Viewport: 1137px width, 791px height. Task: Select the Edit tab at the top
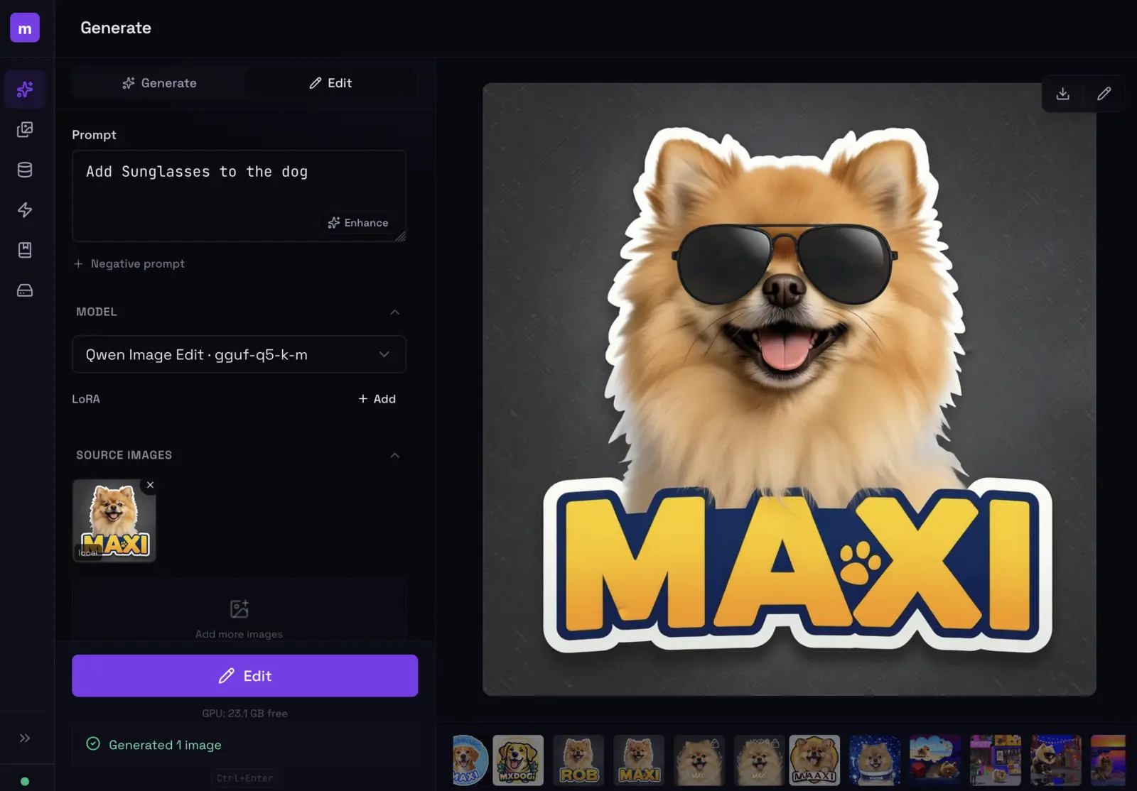[330, 82]
